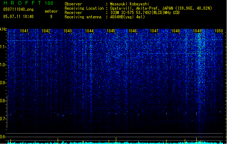Click the date stamp 05.07.11 10:40
The image size is (227, 144).
click(18, 17)
